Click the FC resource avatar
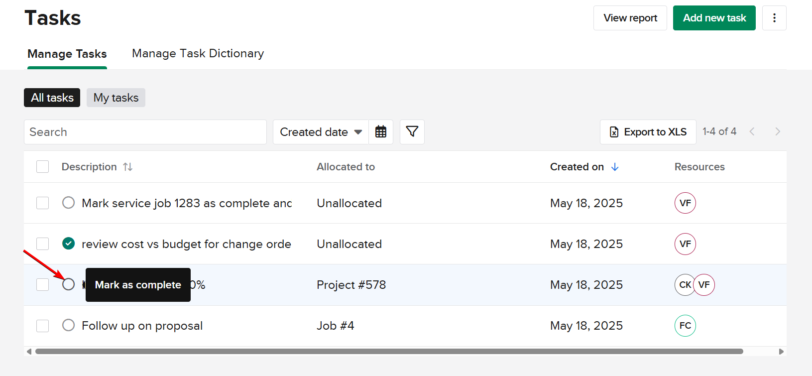 (x=685, y=326)
